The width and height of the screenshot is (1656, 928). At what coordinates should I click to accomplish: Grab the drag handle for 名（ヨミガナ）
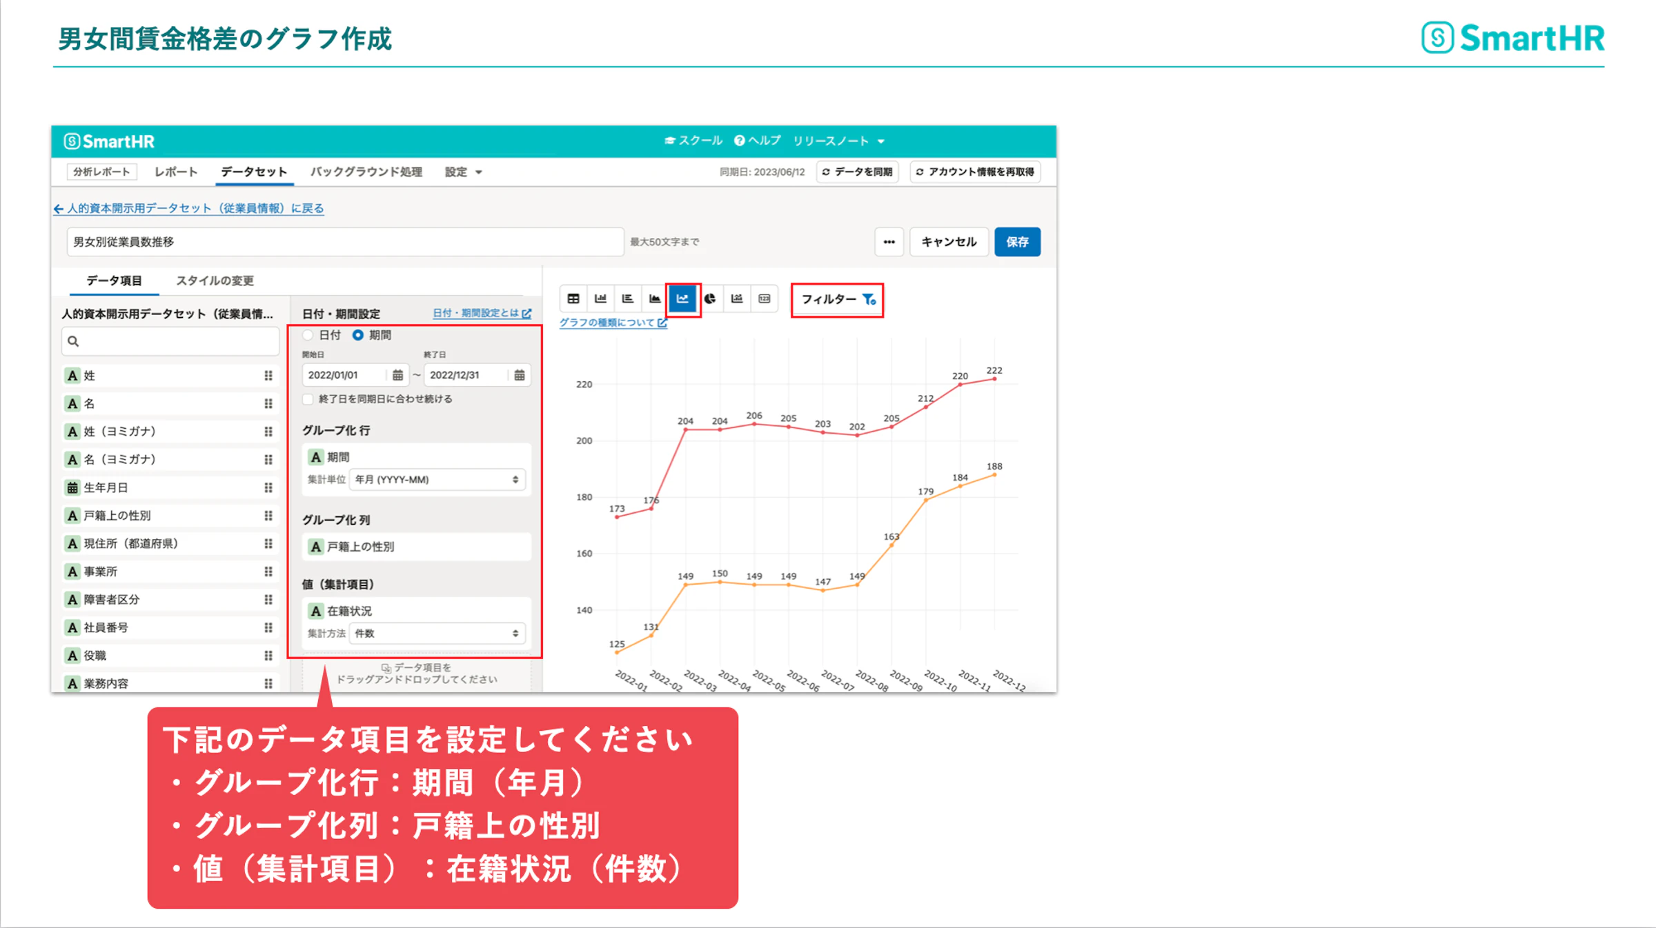coord(268,459)
